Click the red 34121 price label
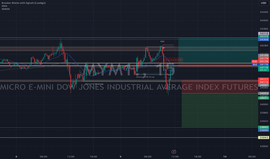This screenshot has height=159, width=270. [264, 79]
